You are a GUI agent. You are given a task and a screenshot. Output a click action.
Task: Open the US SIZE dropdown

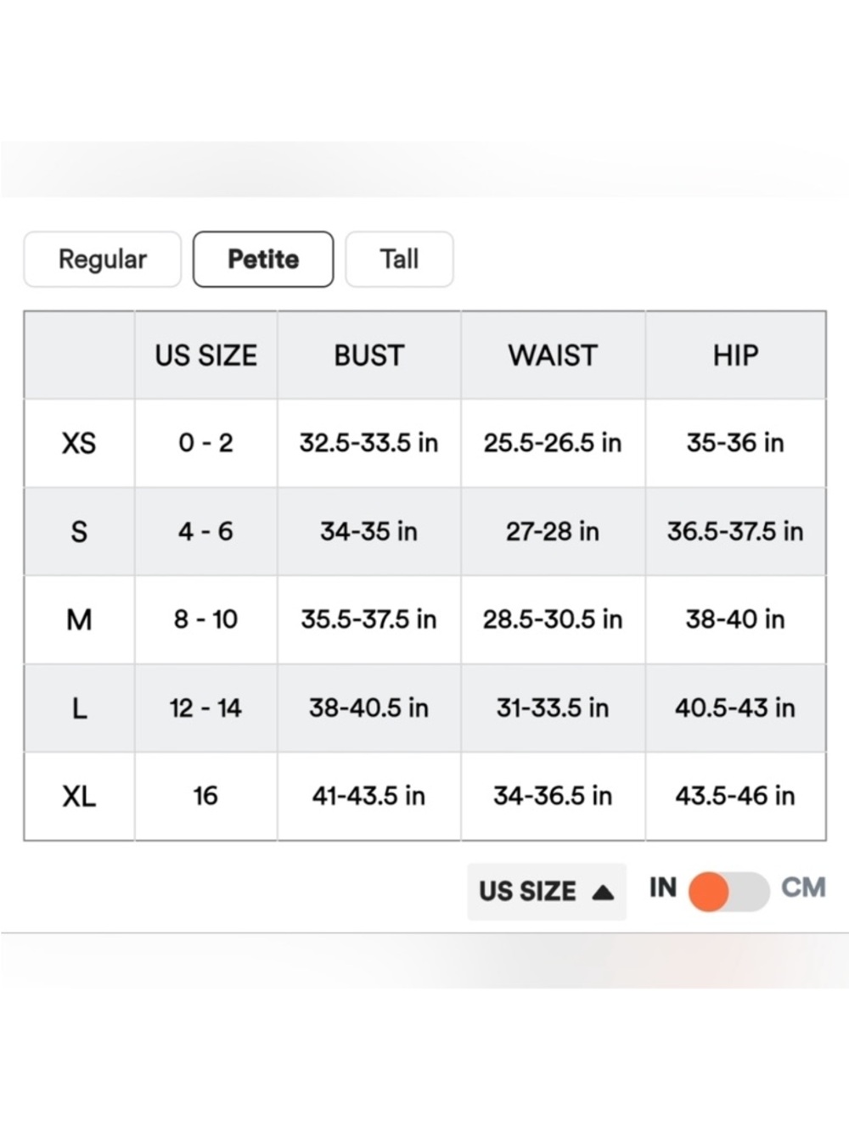pyautogui.click(x=547, y=892)
